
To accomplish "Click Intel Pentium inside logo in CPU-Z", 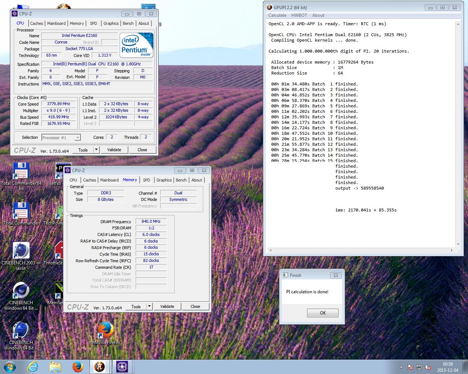I will [136, 45].
